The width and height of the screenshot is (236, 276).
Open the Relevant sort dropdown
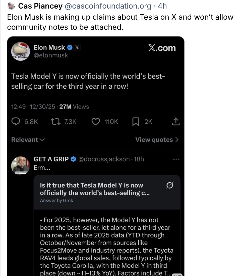point(28,140)
